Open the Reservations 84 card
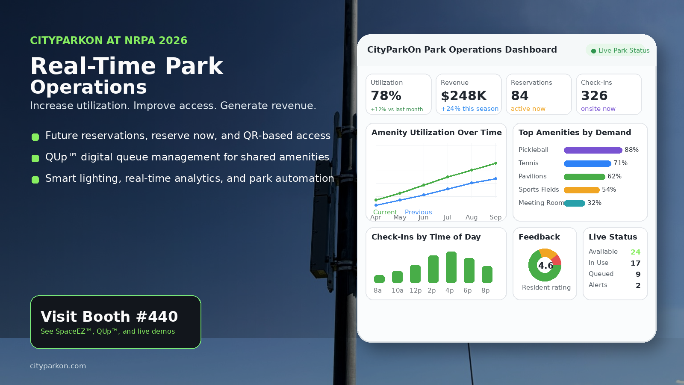Image resolution: width=684 pixels, height=385 pixels. click(539, 95)
